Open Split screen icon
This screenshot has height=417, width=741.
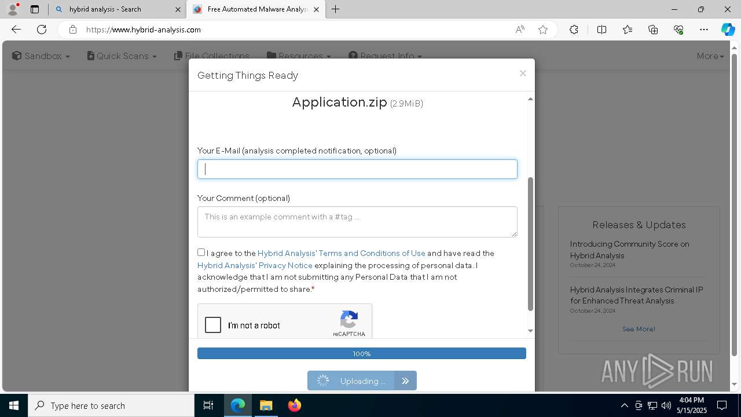(x=601, y=30)
